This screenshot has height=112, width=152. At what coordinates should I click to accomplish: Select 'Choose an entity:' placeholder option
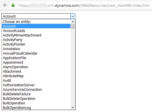(36, 21)
